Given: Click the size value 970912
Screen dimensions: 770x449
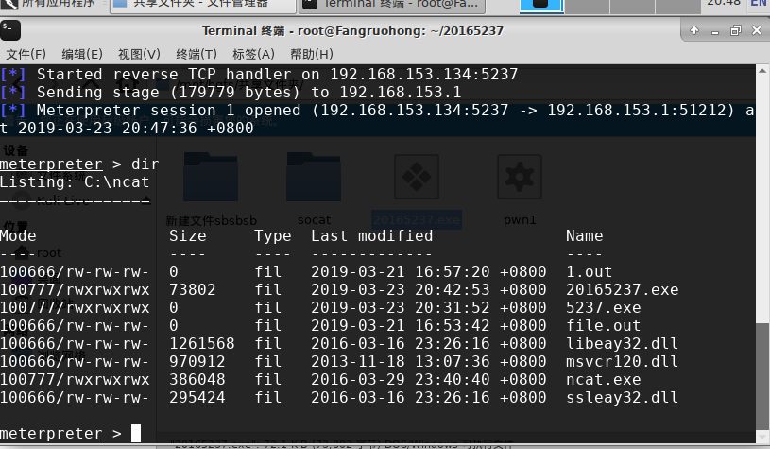Looking at the screenshot, I should tap(197, 361).
